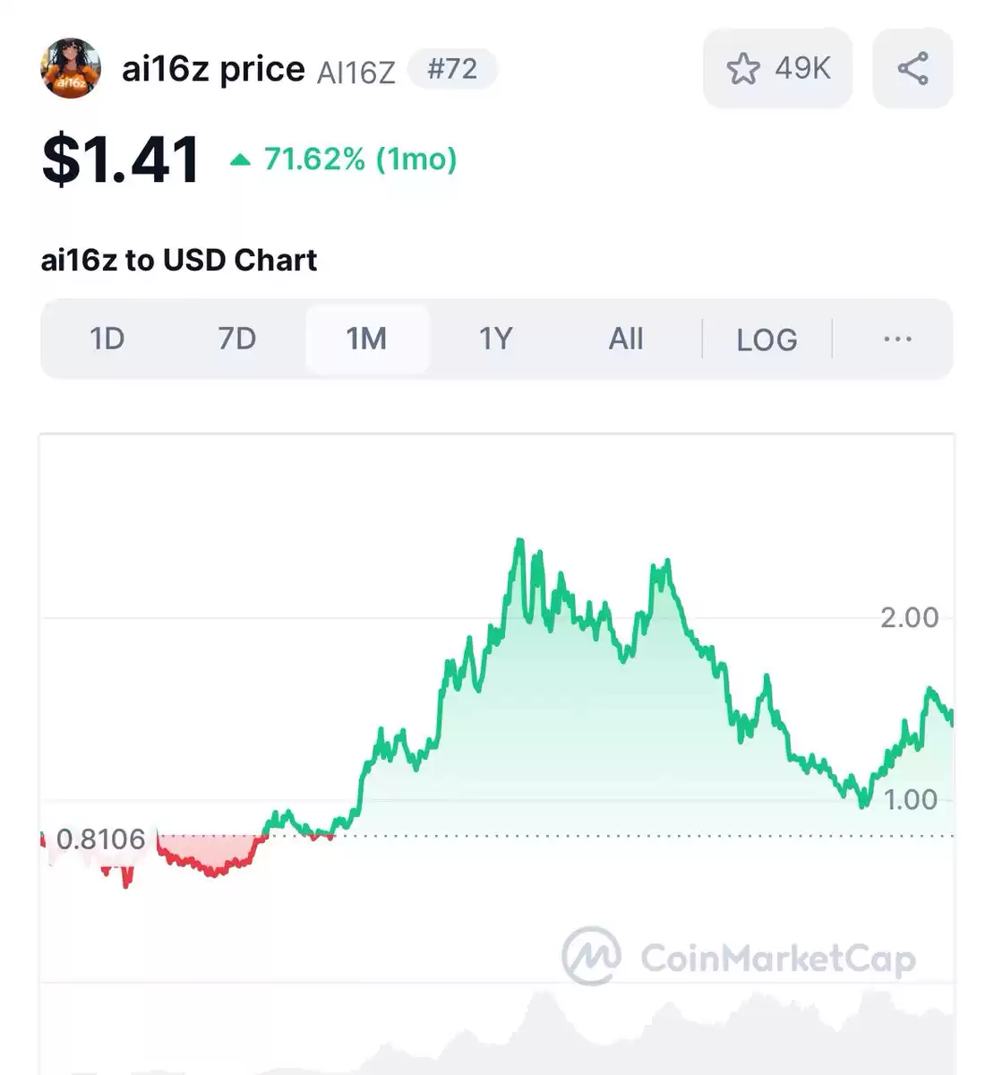Click the 0.8106 baseline price label
994x1075 pixels.
100,839
